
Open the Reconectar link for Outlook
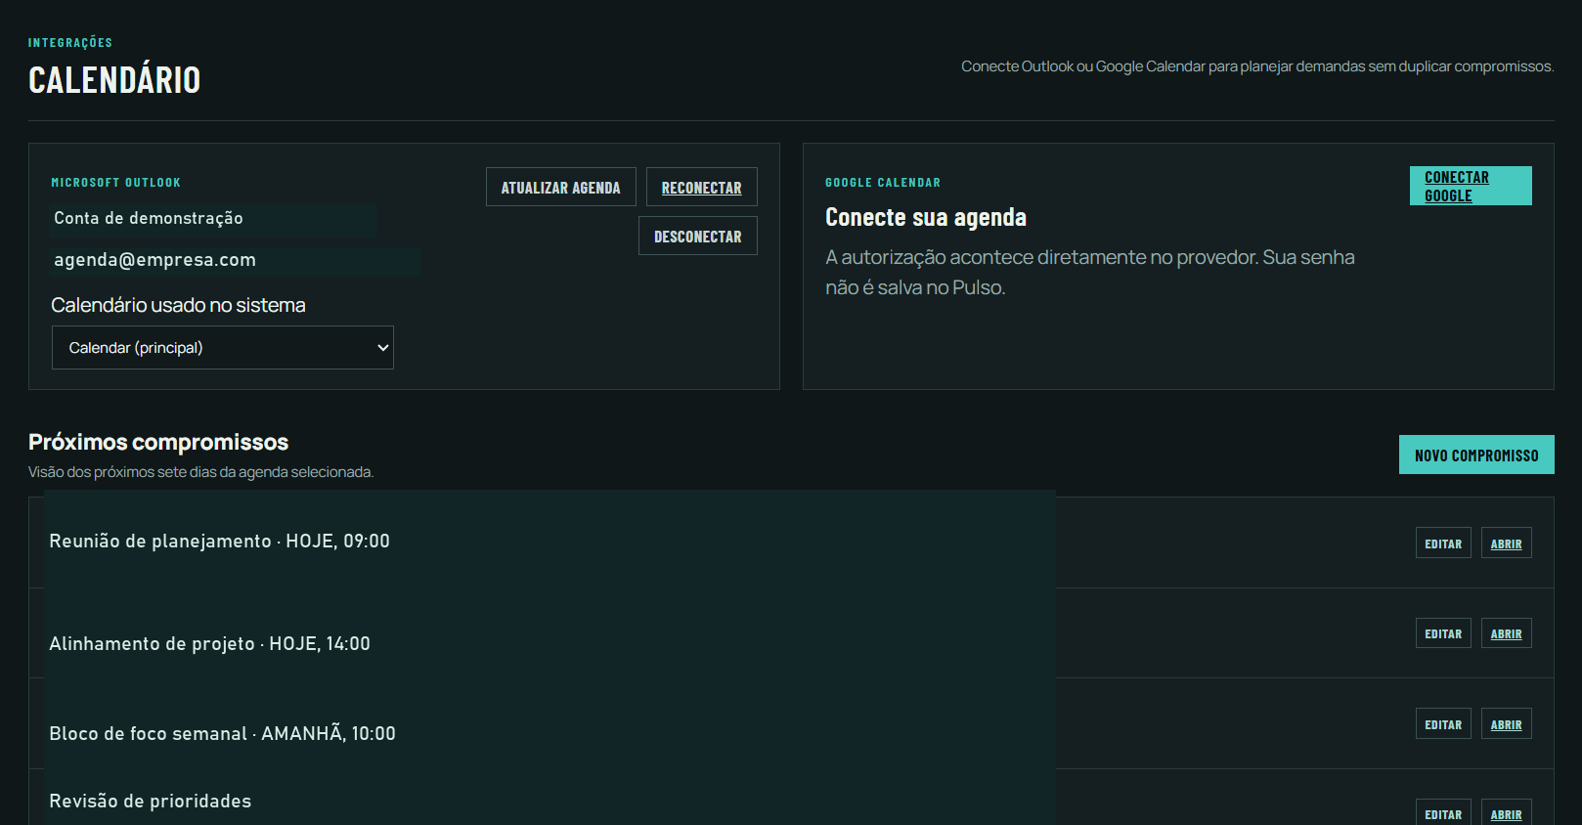pyautogui.click(x=701, y=187)
